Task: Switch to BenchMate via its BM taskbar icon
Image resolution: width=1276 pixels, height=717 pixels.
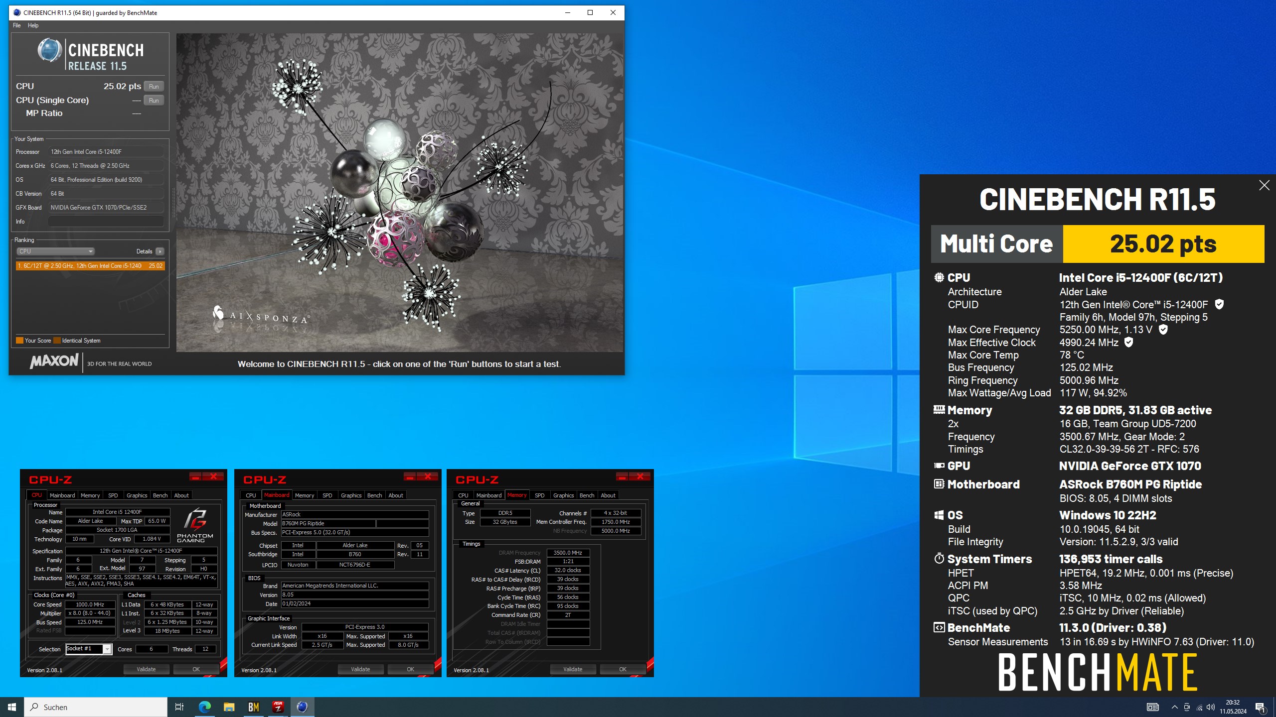Action: [x=253, y=707]
